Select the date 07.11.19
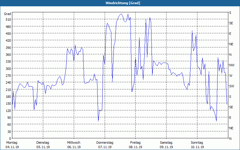The image size is (240, 150). (105, 147)
